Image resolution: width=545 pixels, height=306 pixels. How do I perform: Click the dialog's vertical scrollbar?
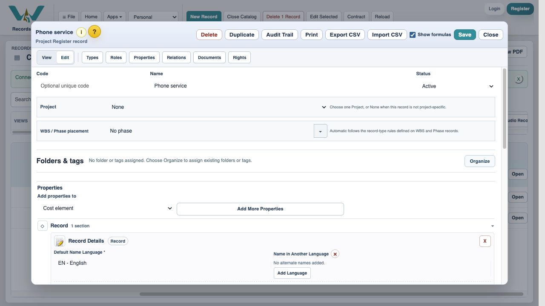[x=505, y=108]
